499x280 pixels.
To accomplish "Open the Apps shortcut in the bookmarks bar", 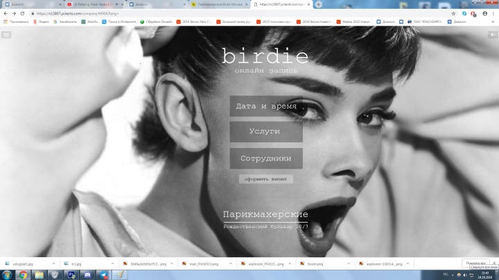I will click(16, 21).
